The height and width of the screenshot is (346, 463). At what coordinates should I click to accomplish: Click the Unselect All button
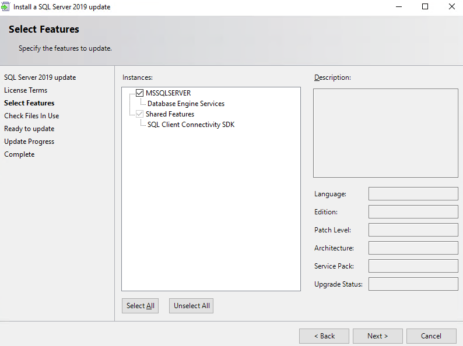(x=191, y=306)
